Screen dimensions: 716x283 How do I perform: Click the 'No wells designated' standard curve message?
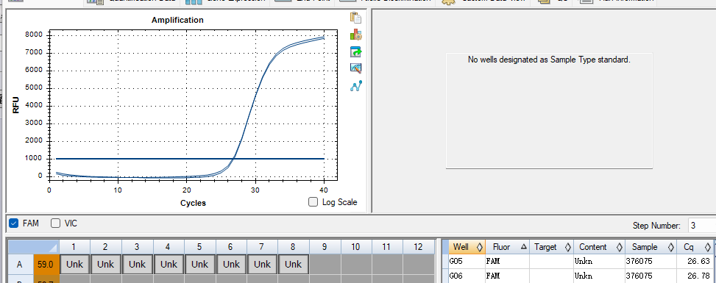[549, 60]
